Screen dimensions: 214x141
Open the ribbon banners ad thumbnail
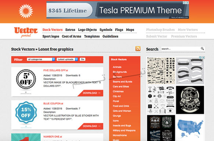(x=190, y=71)
